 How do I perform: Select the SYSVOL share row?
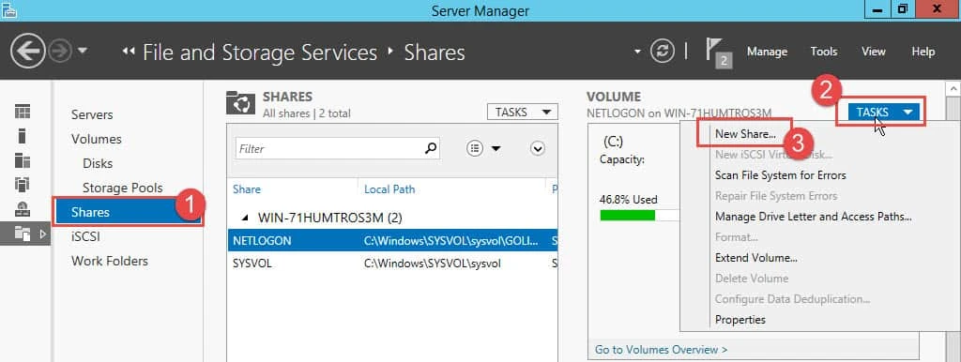coord(392,264)
